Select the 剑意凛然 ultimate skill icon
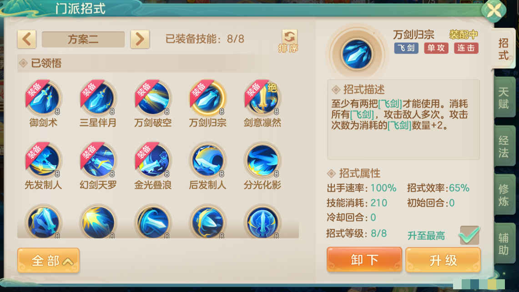Viewport: 519px width, 292px height. click(262, 98)
